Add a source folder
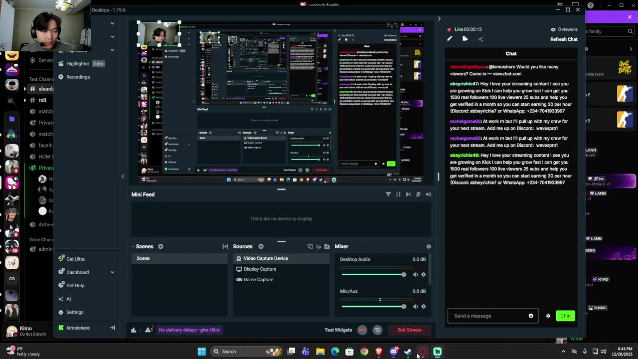 pyautogui.click(x=327, y=246)
